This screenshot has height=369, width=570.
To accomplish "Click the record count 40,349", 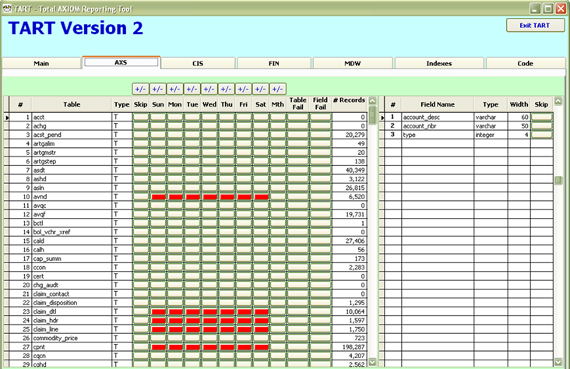I will coord(355,170).
